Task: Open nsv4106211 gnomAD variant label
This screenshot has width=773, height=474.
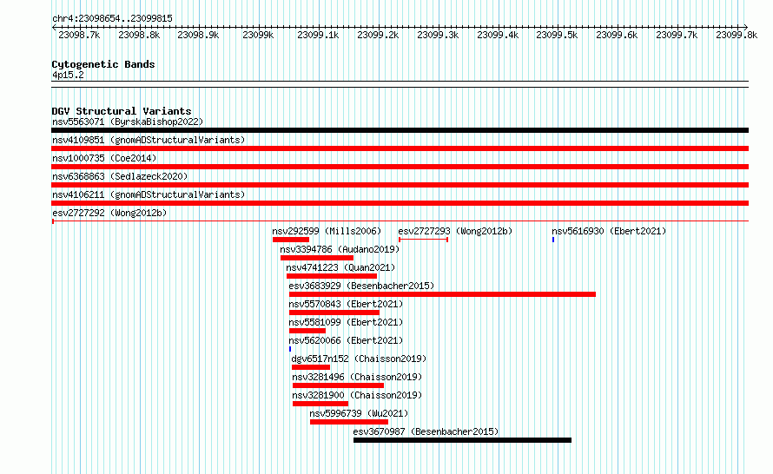Action: click(x=149, y=194)
